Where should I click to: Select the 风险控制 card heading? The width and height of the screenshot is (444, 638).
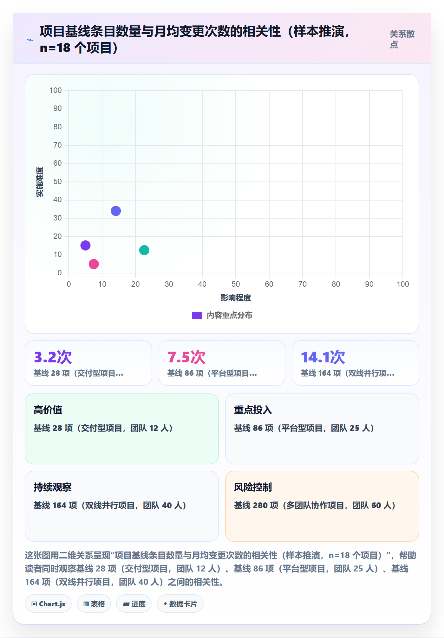coord(253,487)
